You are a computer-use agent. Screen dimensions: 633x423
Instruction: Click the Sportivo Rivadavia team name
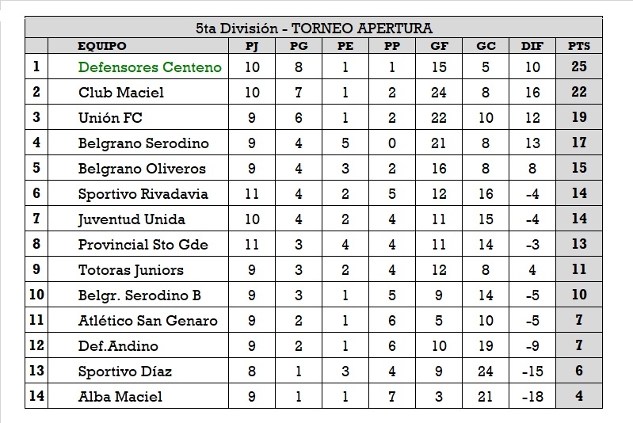(x=143, y=193)
